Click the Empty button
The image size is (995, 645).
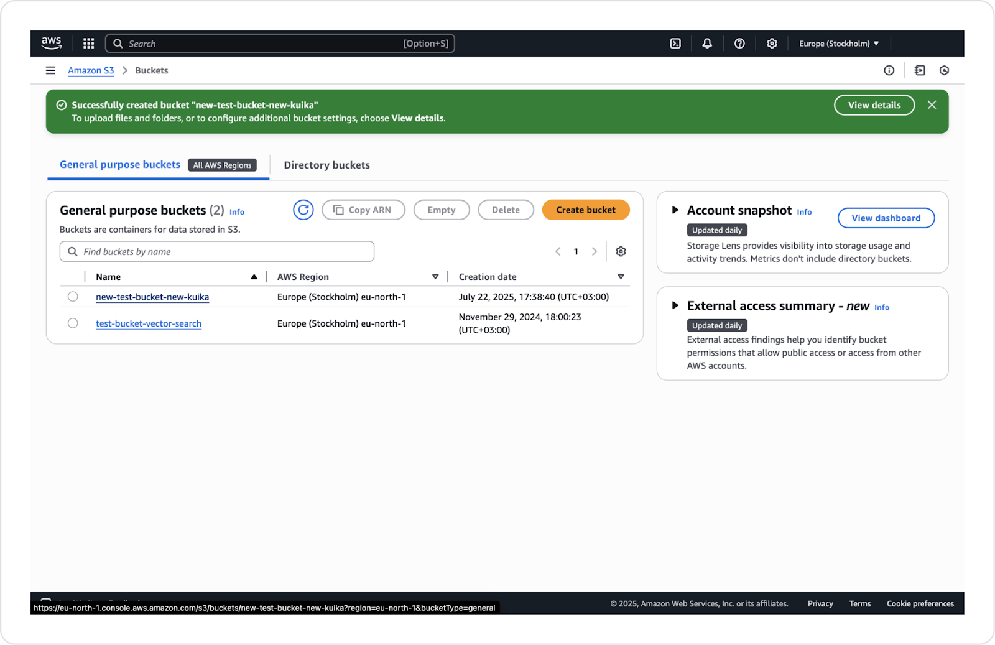click(442, 210)
